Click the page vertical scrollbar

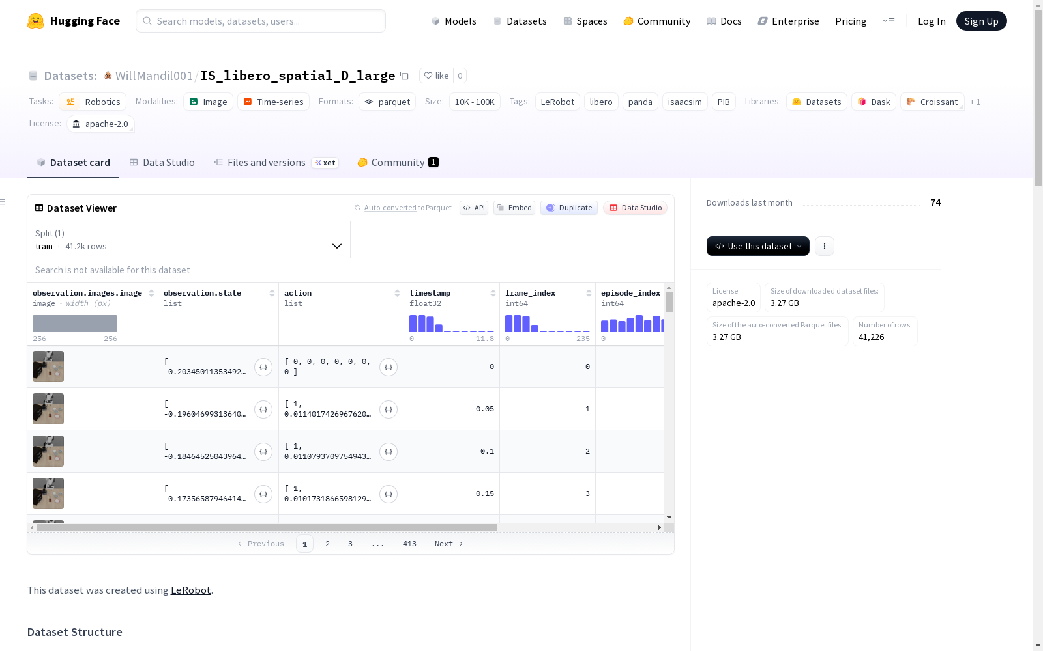(1038, 98)
